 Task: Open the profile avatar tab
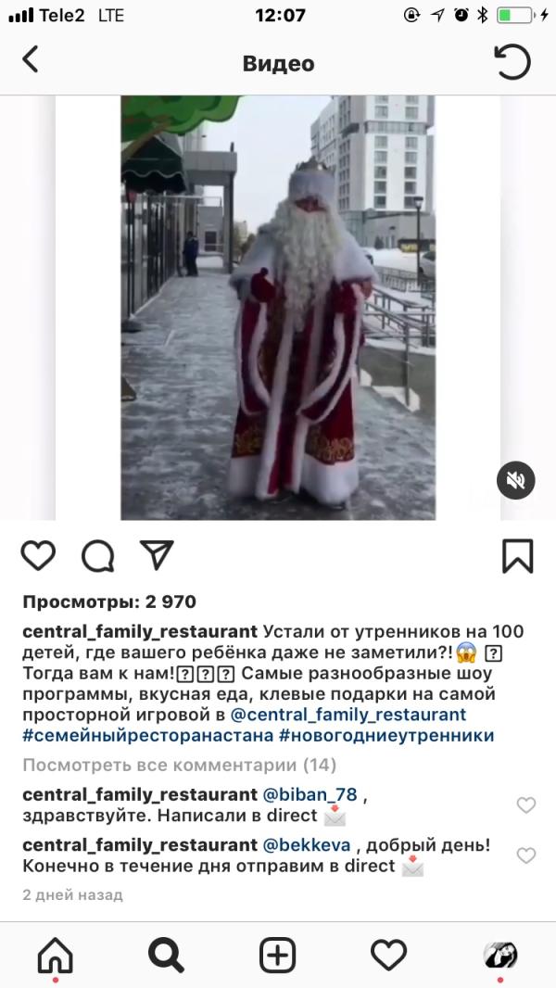[500, 956]
